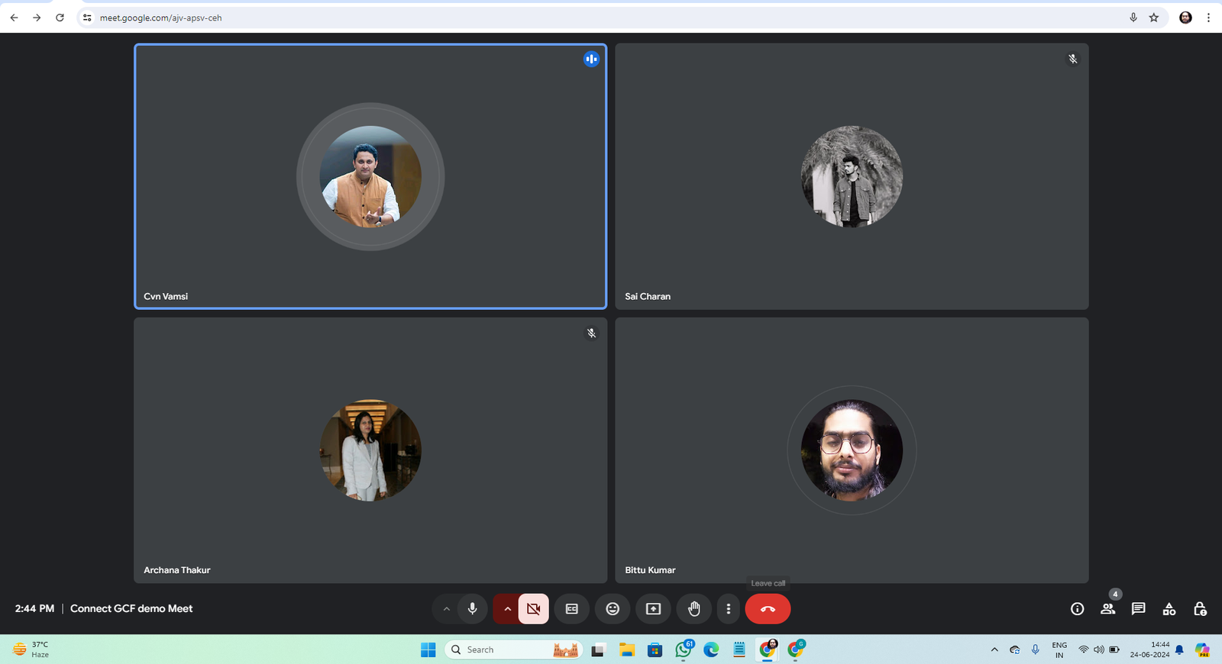Bookmark this tab

click(x=1154, y=18)
